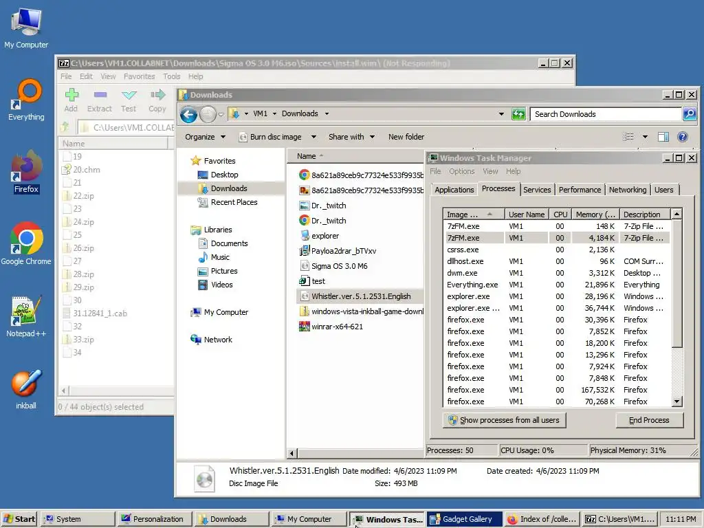Click the change view icon in Downloads toolbar
704x528 pixels.
coord(628,137)
